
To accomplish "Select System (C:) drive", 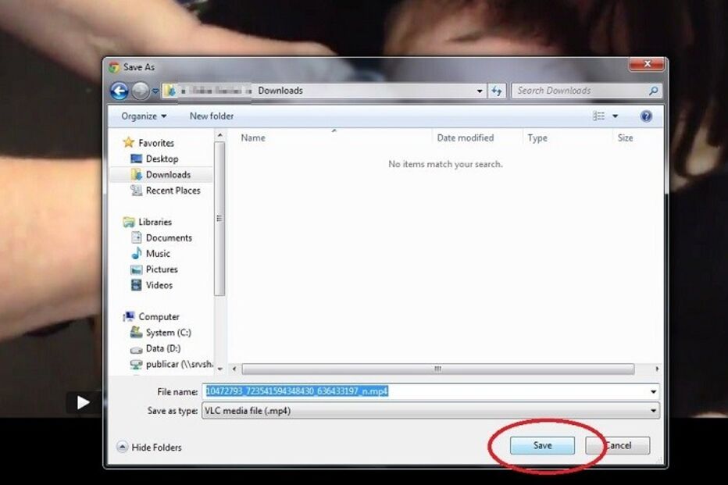I will pyautogui.click(x=168, y=333).
